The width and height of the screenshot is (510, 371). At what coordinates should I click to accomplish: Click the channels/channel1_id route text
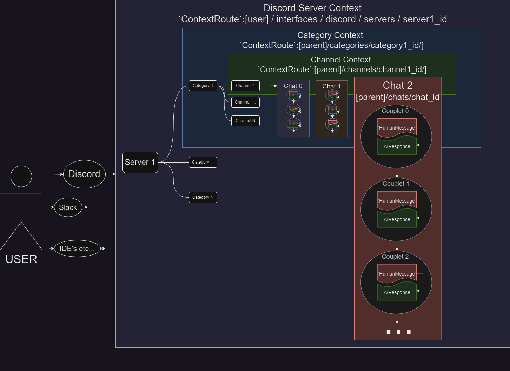point(342,69)
